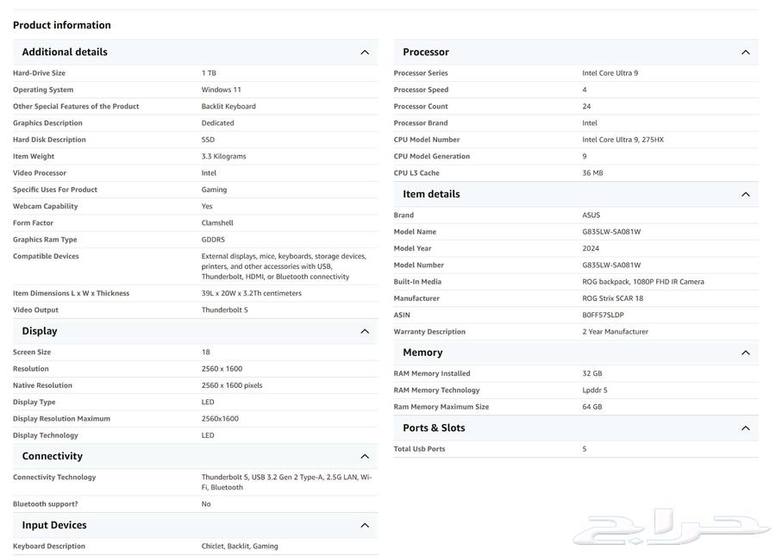The image size is (776, 556).
Task: Click the 'ROG Strix SCAR 18' manufacturer value
Action: pos(612,298)
